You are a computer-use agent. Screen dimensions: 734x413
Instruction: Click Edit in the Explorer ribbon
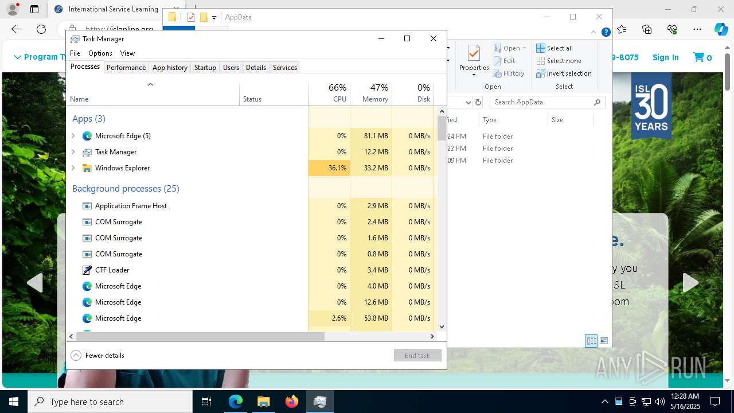pyautogui.click(x=505, y=61)
